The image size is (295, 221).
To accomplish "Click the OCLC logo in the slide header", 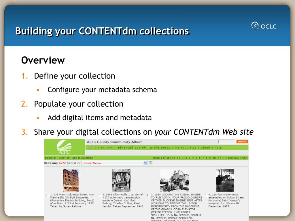I will click(x=264, y=26).
